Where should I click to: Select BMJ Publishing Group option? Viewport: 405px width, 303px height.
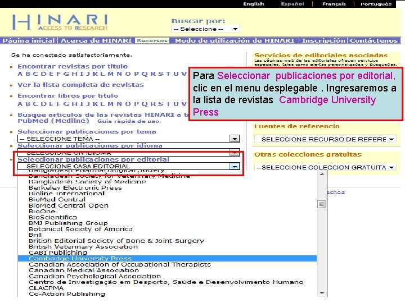[x=68, y=223]
